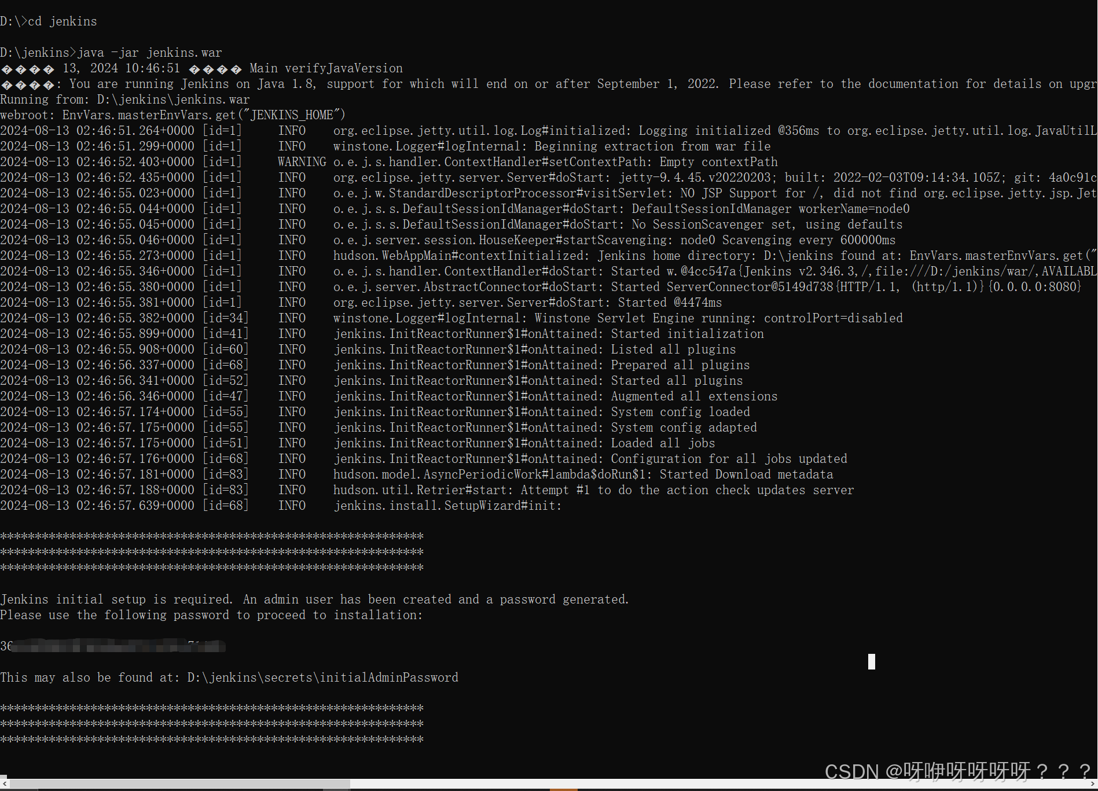Click the '0.0.0.0:8080' ServerConnector line
Image resolution: width=1098 pixels, height=791 pixels.
click(541, 286)
